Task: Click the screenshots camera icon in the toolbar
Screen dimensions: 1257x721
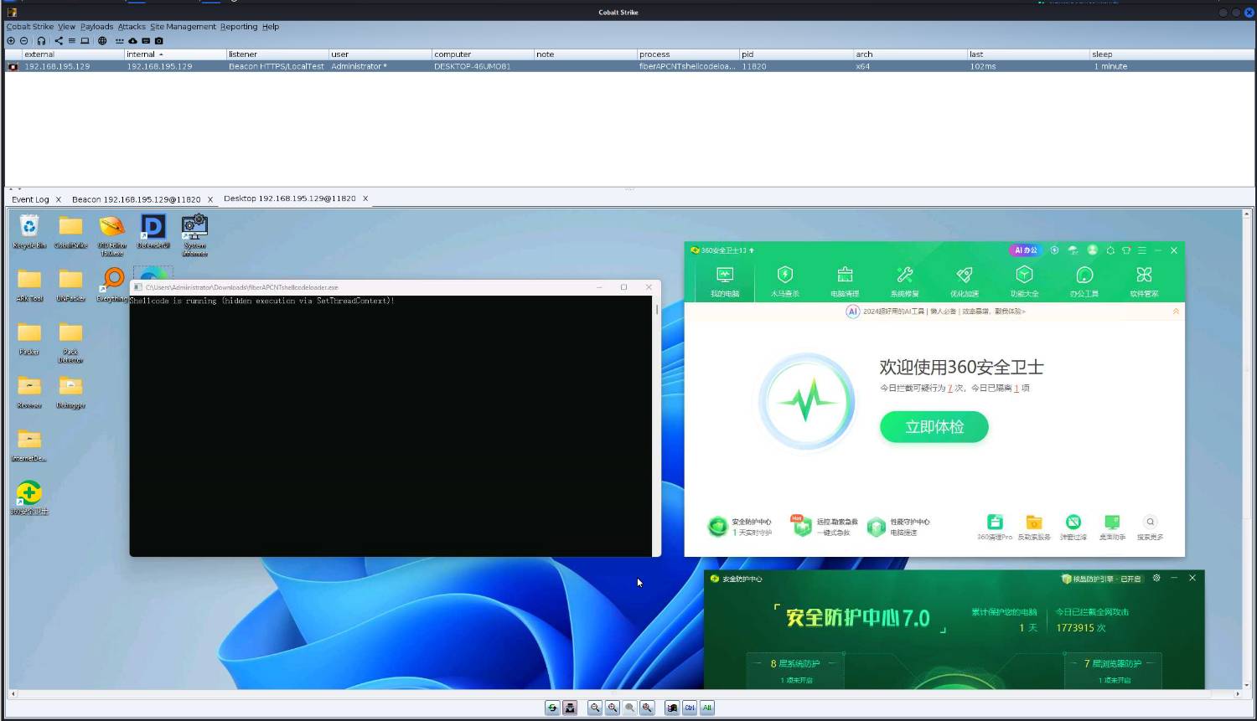Action: (158, 40)
